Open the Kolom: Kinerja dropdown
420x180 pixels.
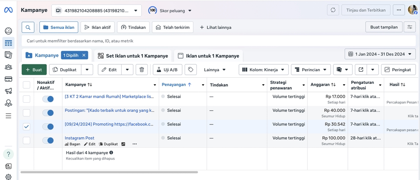pos(264,69)
